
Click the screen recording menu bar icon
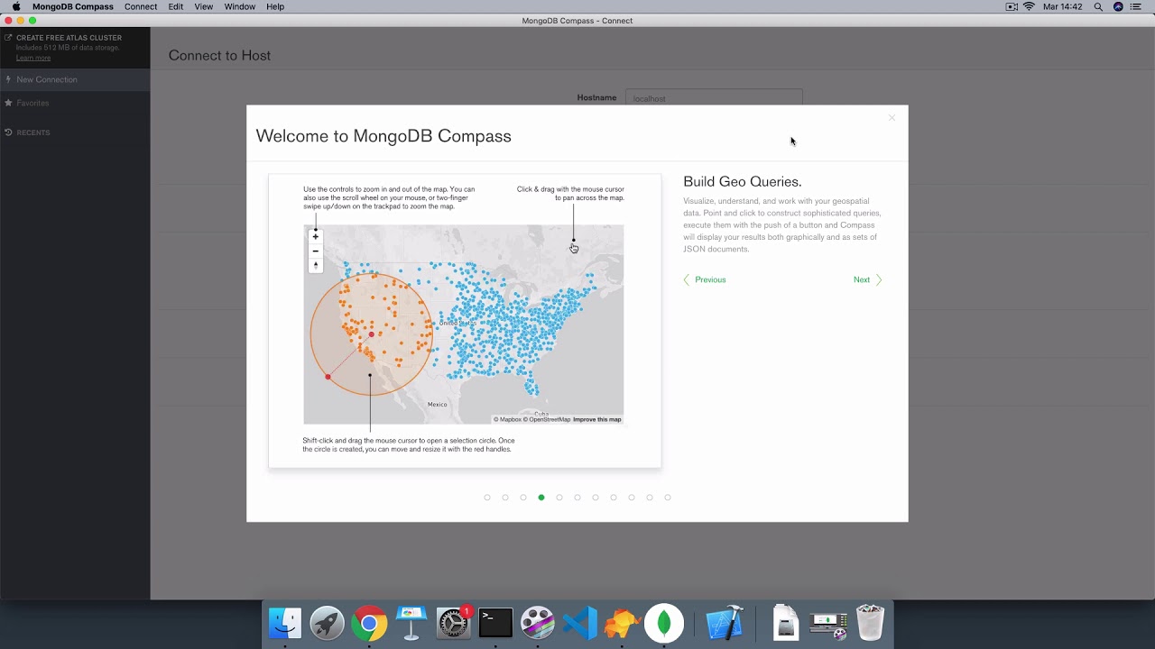click(1012, 6)
